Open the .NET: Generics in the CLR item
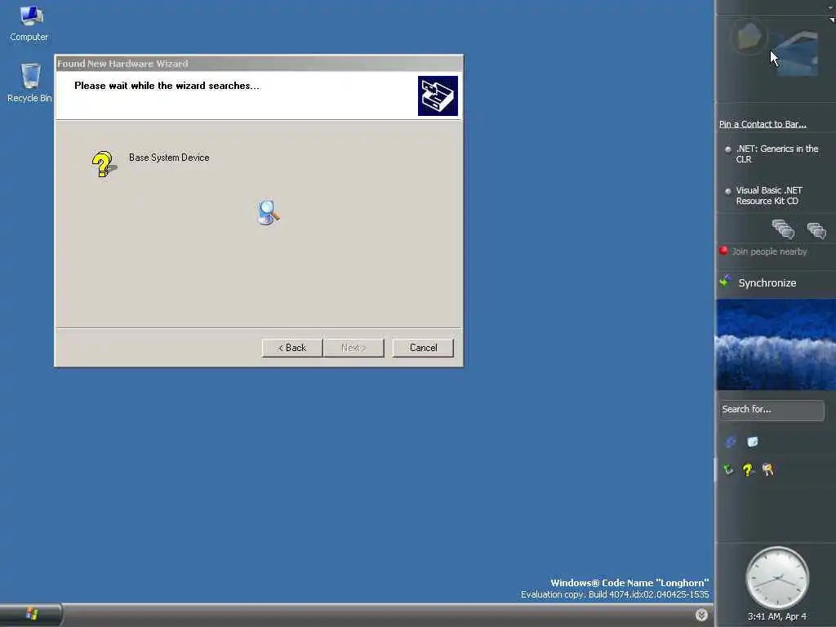This screenshot has width=836, height=627. tap(777, 154)
